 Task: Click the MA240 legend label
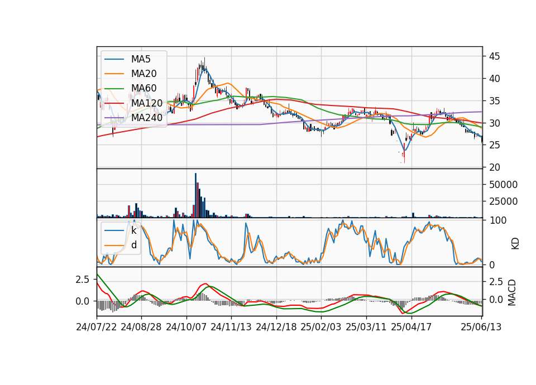[147, 118]
